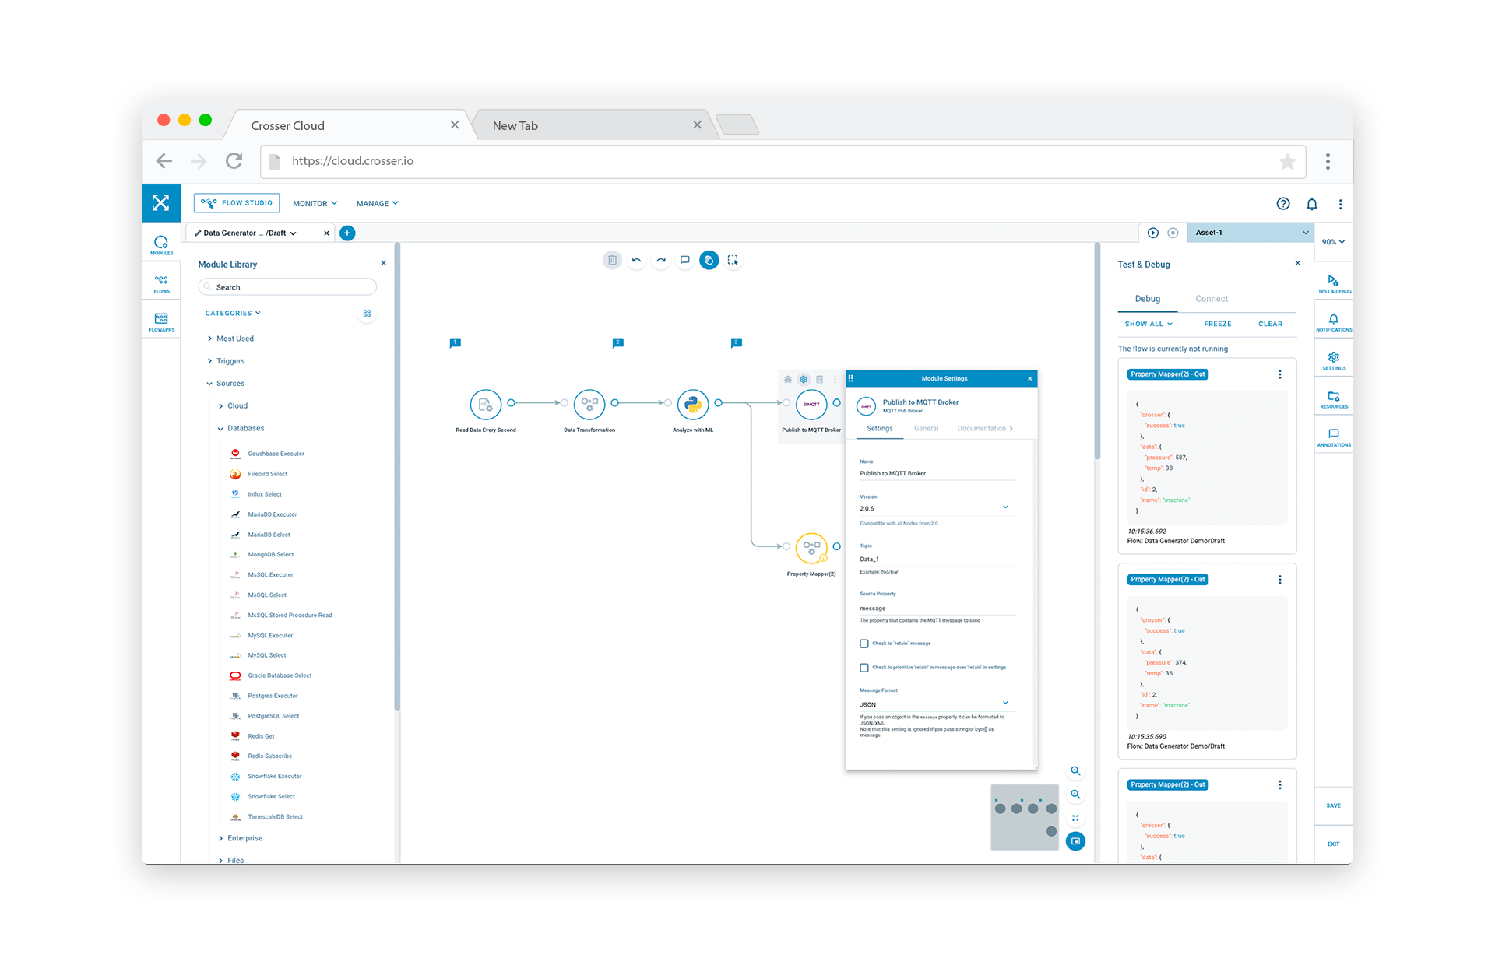Open the General tab in Module Settings

[926, 429]
